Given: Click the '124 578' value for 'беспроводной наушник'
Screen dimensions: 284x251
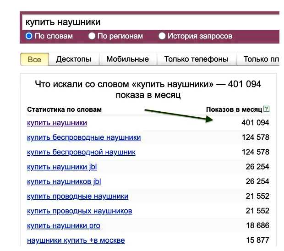Looking at the screenshot, I should click(x=256, y=152).
